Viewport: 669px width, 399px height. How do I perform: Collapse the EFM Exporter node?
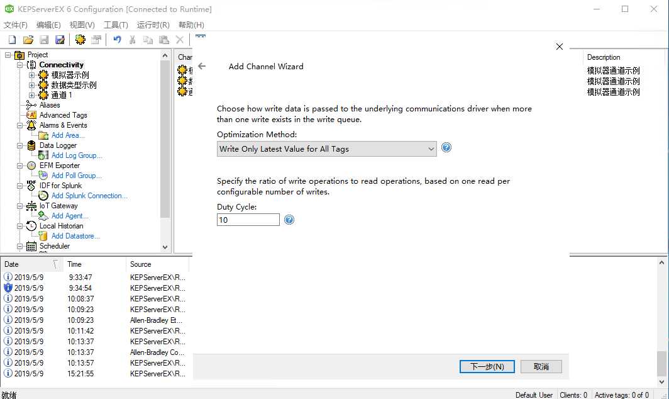tap(19, 166)
